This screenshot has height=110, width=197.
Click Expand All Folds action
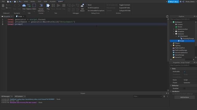124,8
